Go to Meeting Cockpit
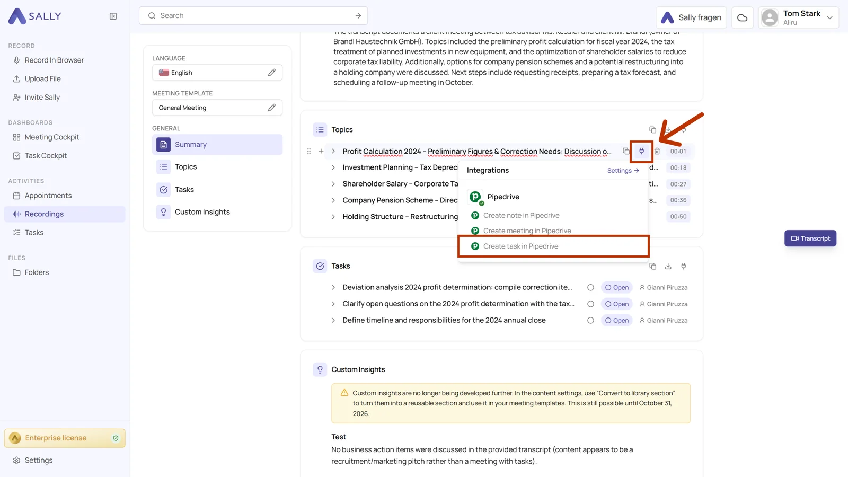Viewport: 848px width, 477px height. [x=51, y=137]
